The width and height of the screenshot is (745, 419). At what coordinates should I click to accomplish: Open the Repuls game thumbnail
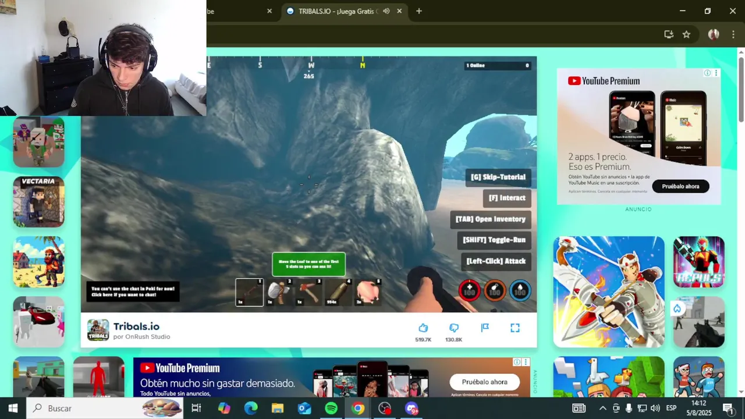pos(699,262)
